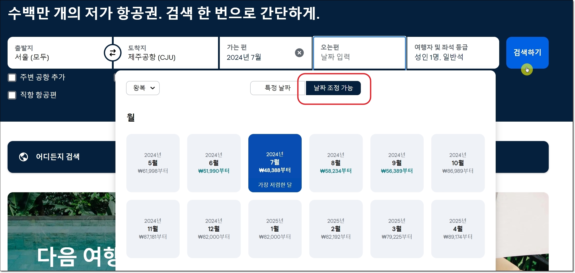Image resolution: width=575 pixels, height=273 pixels.
Task: Click the swap origin and destination arrows icon
Action: 112,53
